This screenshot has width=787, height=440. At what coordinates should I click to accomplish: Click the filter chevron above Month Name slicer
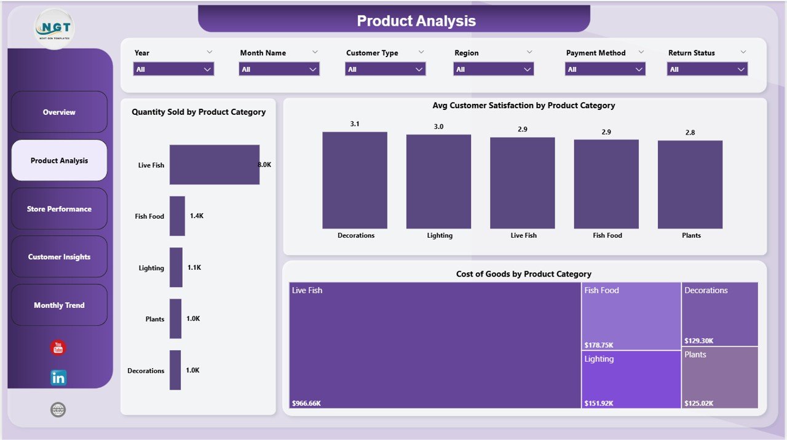(314, 52)
